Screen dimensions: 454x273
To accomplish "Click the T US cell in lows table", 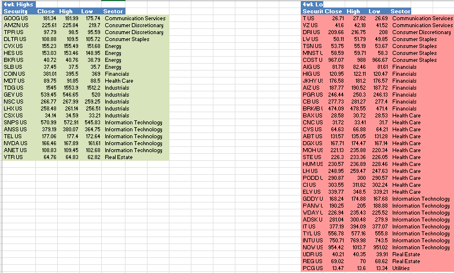I will (312, 19).
